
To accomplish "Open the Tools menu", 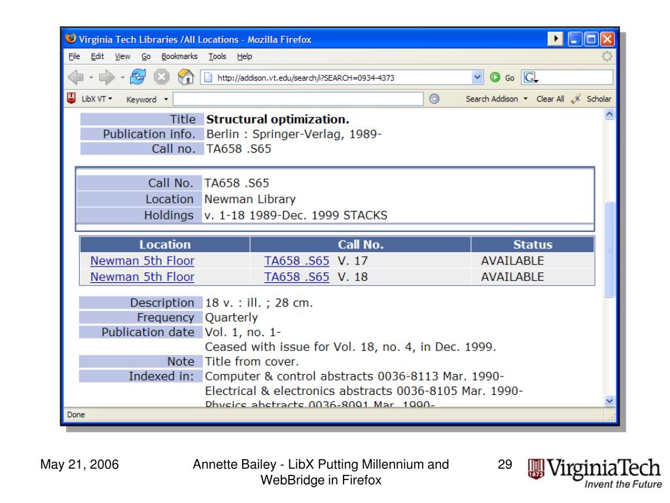I will coord(217,56).
